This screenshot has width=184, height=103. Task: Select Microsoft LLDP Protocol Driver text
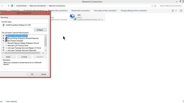[x=18, y=45]
